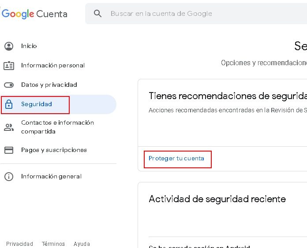Open Contactos e información compartida
307x248 pixels.
(57, 127)
